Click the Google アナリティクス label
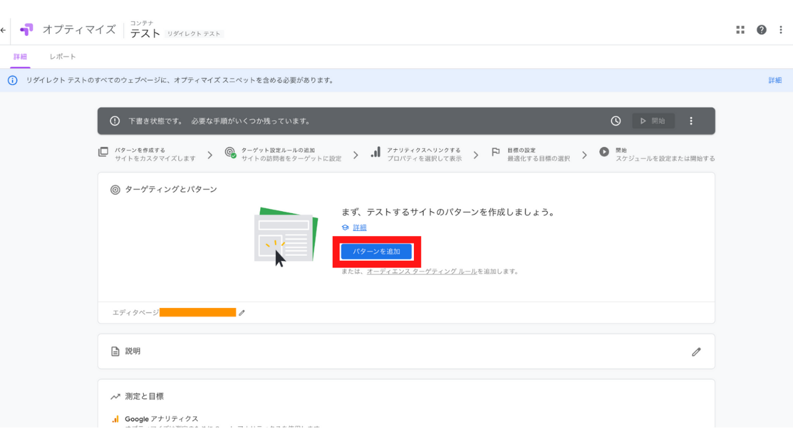The width and height of the screenshot is (793, 446). (162, 419)
